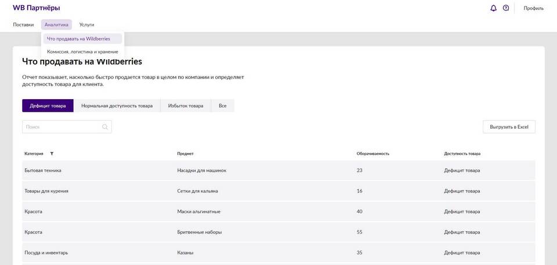Open the Категория column filter icon
The width and height of the screenshot is (557, 265).
click(x=52, y=154)
